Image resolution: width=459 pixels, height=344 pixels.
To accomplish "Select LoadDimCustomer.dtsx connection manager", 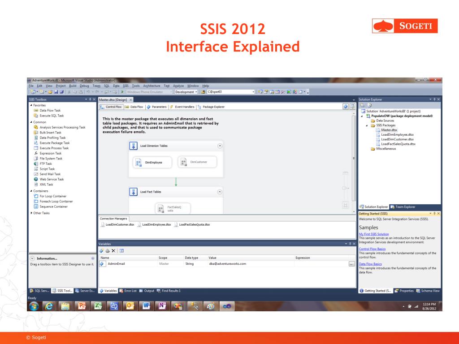I will tap(117, 225).
